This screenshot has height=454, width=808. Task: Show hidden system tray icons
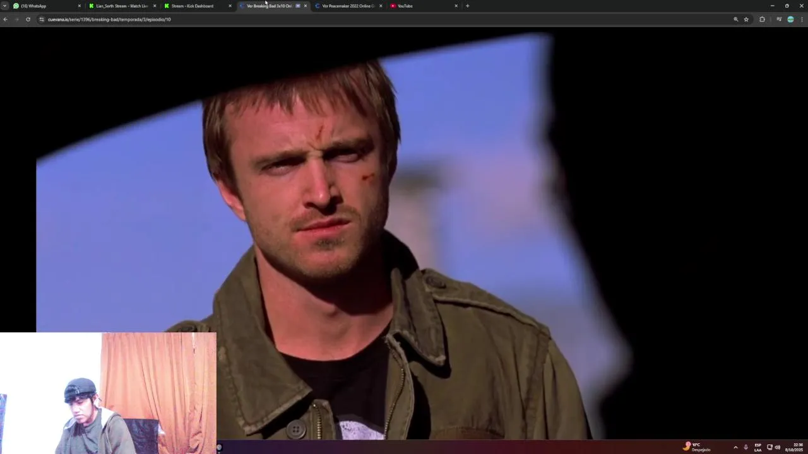point(735,447)
